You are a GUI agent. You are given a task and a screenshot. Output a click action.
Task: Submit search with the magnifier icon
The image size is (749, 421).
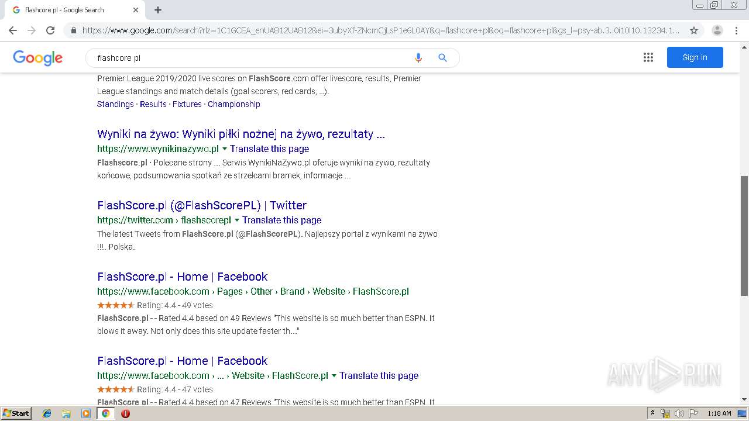pyautogui.click(x=442, y=58)
